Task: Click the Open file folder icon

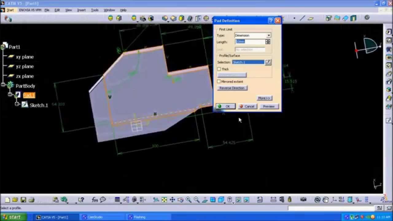Action: click(15, 200)
